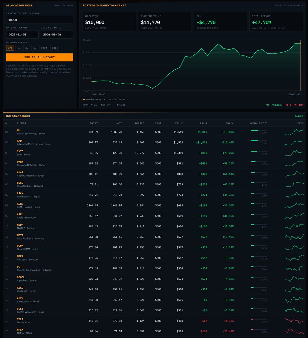
Task: Select the YTD window preset
Action: coord(10,48)
